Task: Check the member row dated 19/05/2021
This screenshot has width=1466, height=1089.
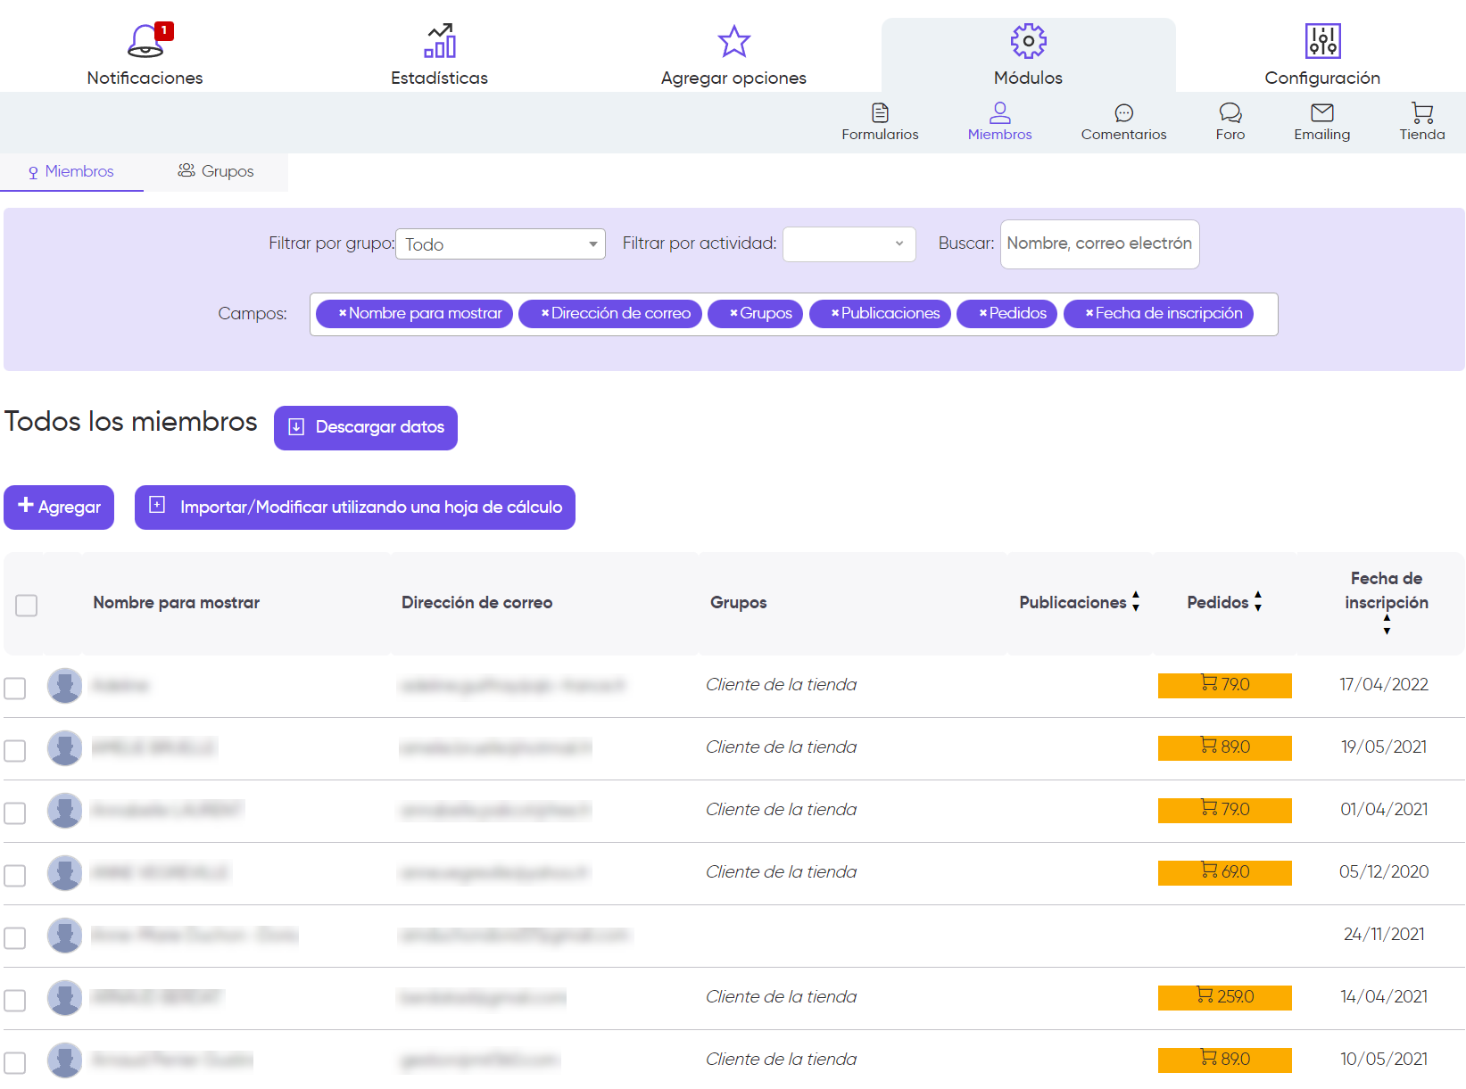Action: pyautogui.click(x=15, y=751)
